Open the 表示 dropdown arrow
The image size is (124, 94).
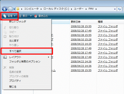31,16
